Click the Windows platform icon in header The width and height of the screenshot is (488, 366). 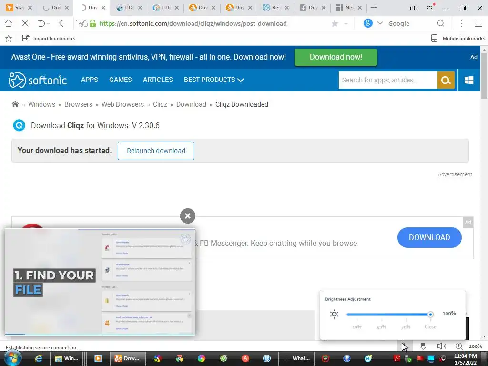point(469,80)
